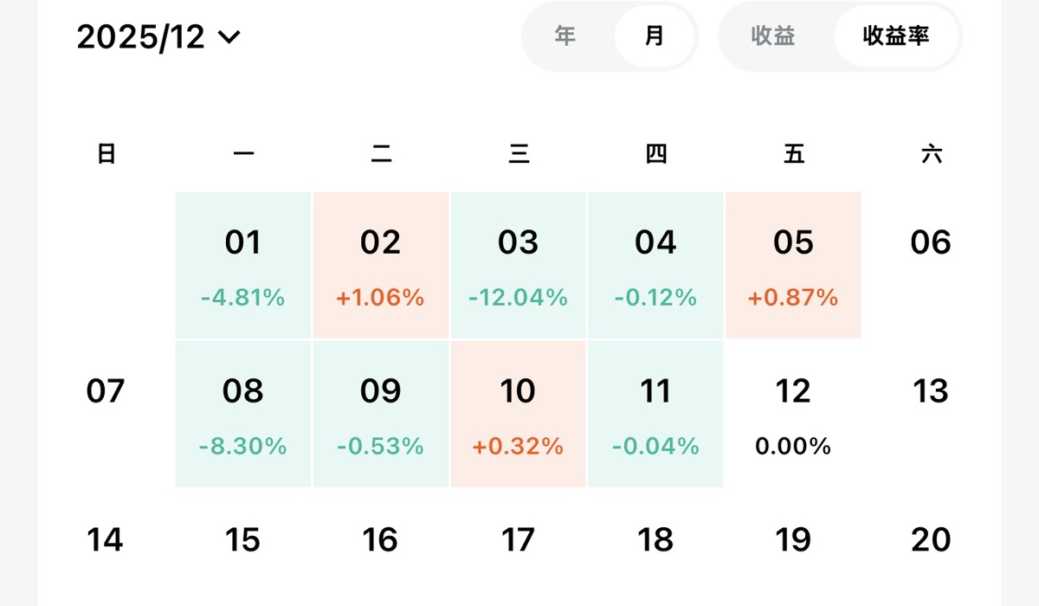1039x606 pixels.
Task: Select the 收益率 (return rate) tab
Action: click(896, 36)
